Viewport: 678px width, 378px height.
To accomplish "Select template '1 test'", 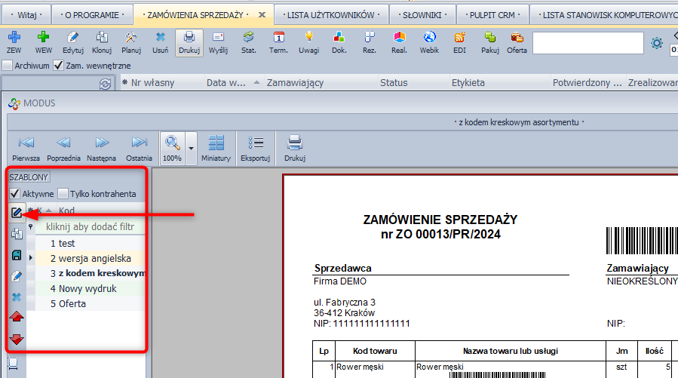I will coord(90,244).
